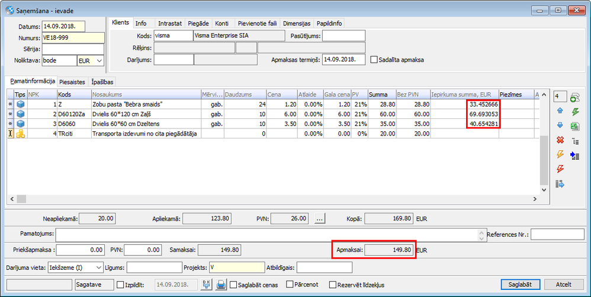Tick the Saglabāt cenas checkbox
The height and width of the screenshot is (297, 591).
point(233,285)
